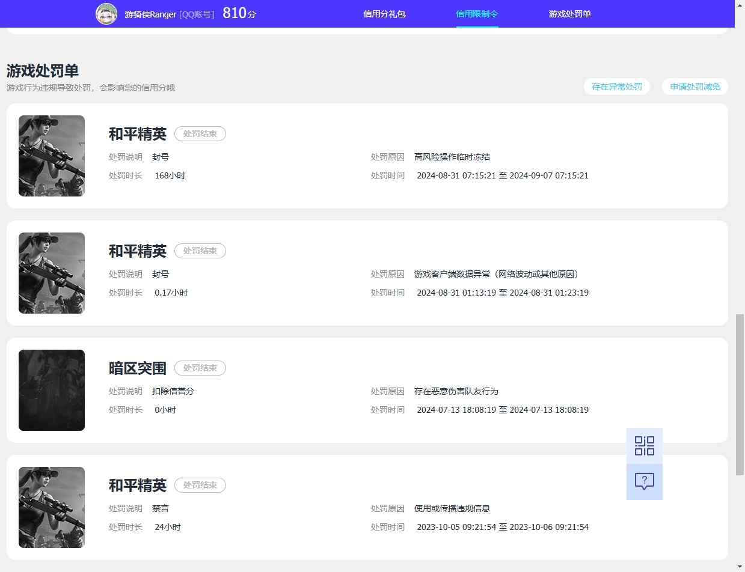Click 处罚结束 badge on the 168小时 card
745x572 pixels.
200,133
